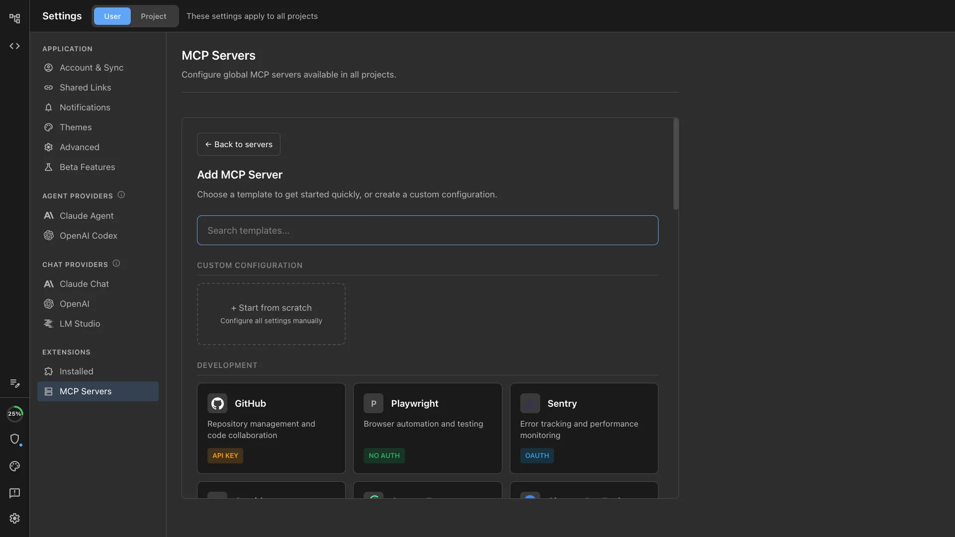Open the Claude Agent provider settings
This screenshot has width=955, height=537.
pyautogui.click(x=87, y=216)
